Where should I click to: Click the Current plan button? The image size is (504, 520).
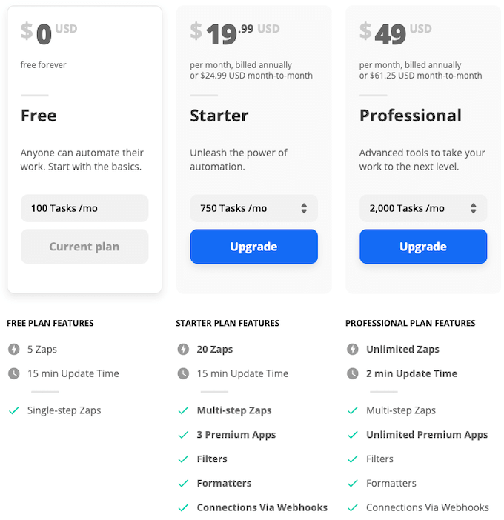click(84, 247)
